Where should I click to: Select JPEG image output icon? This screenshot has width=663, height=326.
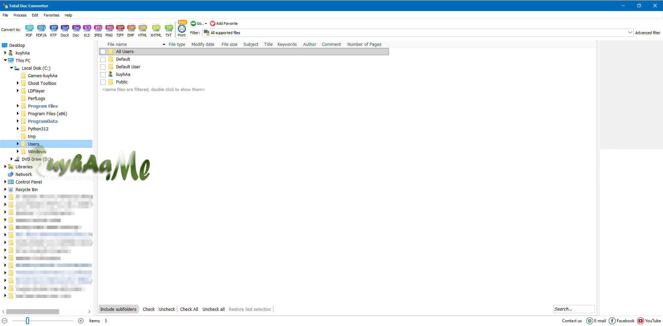[x=98, y=30]
